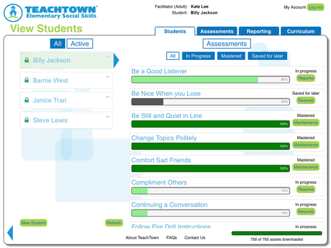Click the assets downloaded progress bar

coord(277,233)
